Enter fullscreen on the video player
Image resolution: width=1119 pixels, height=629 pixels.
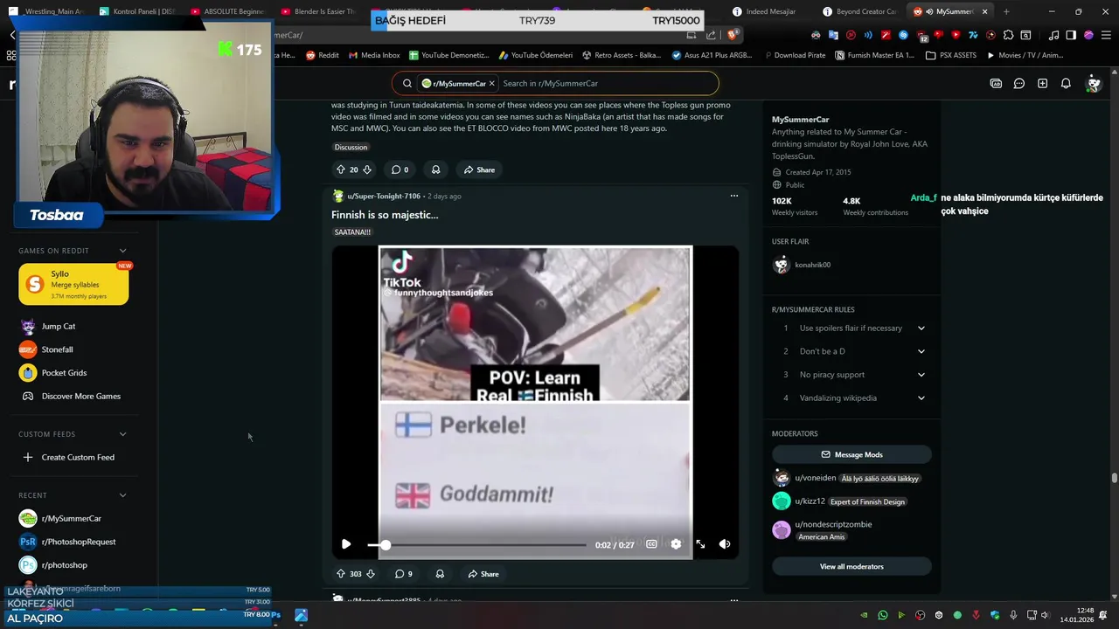[x=700, y=544]
